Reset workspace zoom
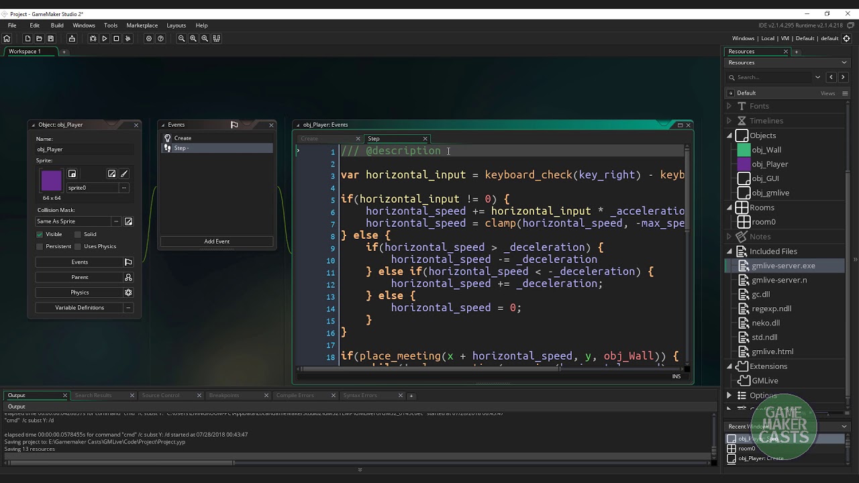Viewport: 859px width, 483px height. [x=193, y=38]
